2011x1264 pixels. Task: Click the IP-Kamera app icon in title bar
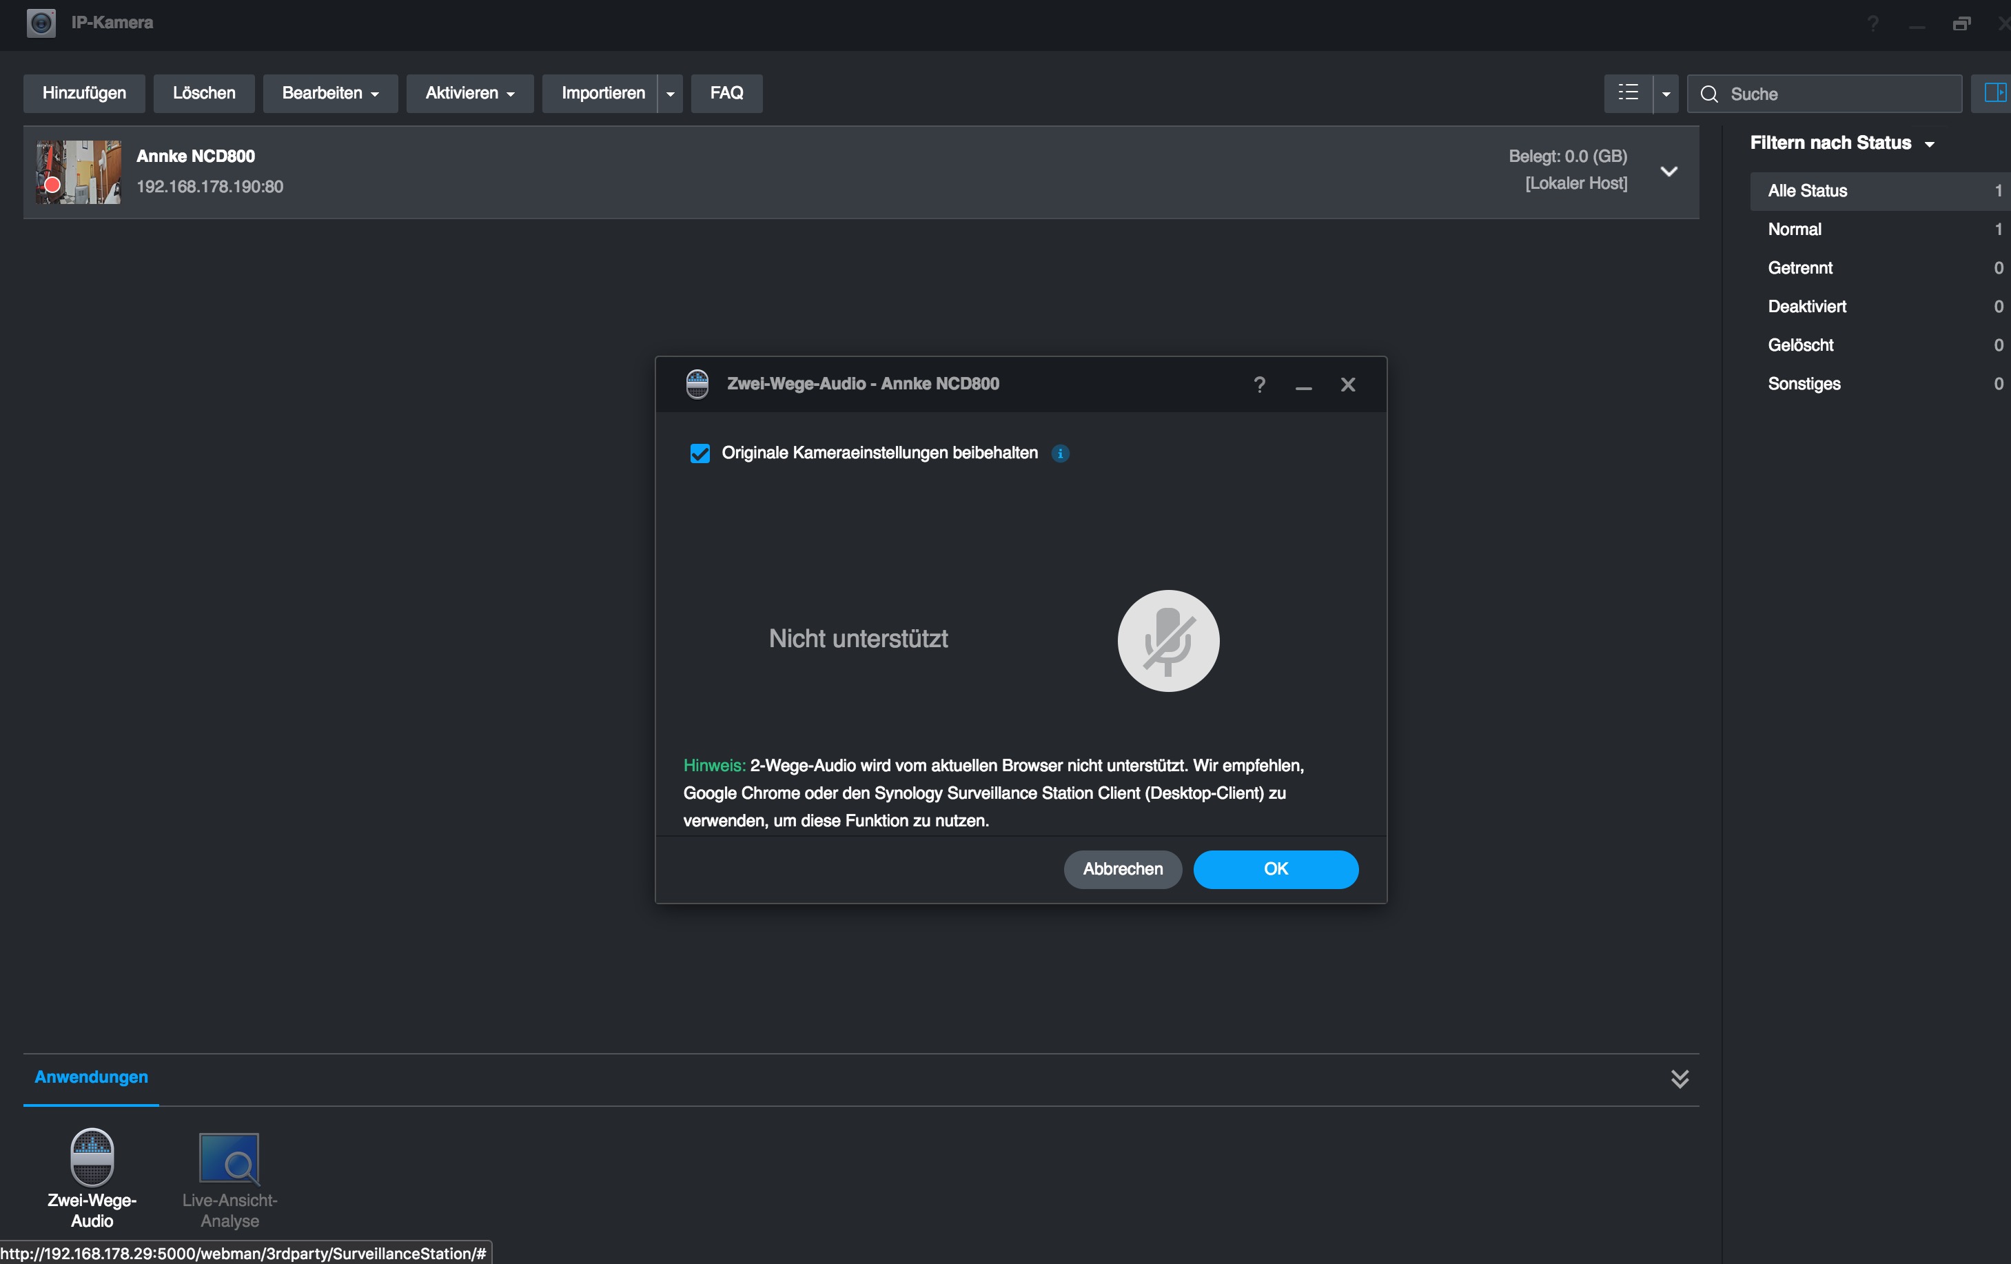[41, 23]
